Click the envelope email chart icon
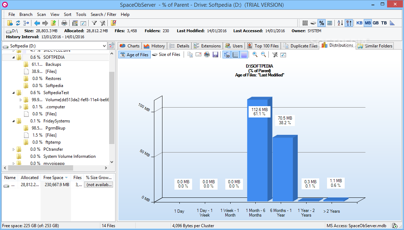The width and height of the screenshot is (404, 230). click(198, 54)
